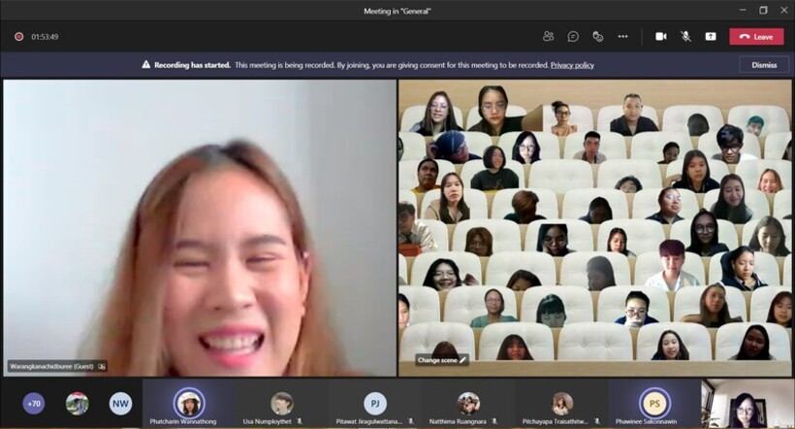Share screen content
Viewport: 795px width, 429px height.
tap(711, 36)
